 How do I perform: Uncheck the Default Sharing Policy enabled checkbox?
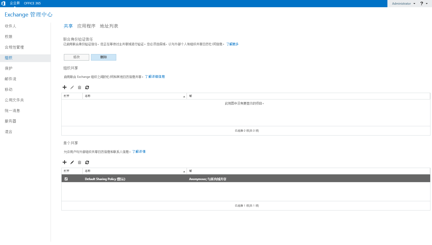click(66, 179)
